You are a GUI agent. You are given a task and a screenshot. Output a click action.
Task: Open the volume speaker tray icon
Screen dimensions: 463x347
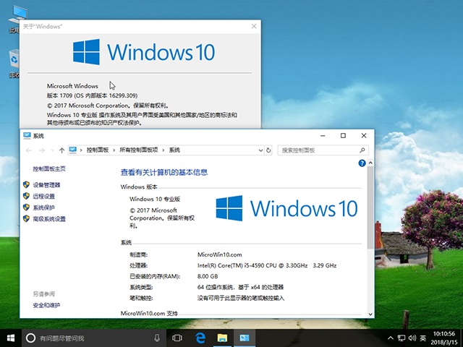pyautogui.click(x=412, y=338)
